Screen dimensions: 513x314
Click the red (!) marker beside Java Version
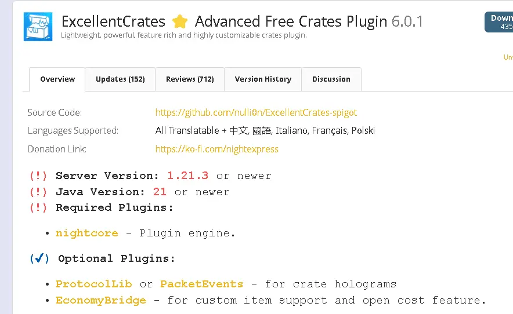point(38,192)
